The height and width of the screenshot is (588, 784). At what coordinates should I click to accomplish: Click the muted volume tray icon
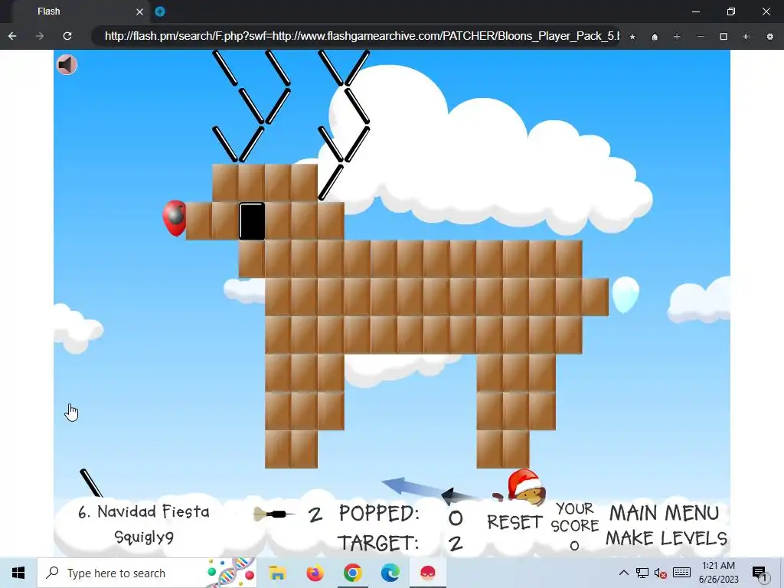pos(661,573)
